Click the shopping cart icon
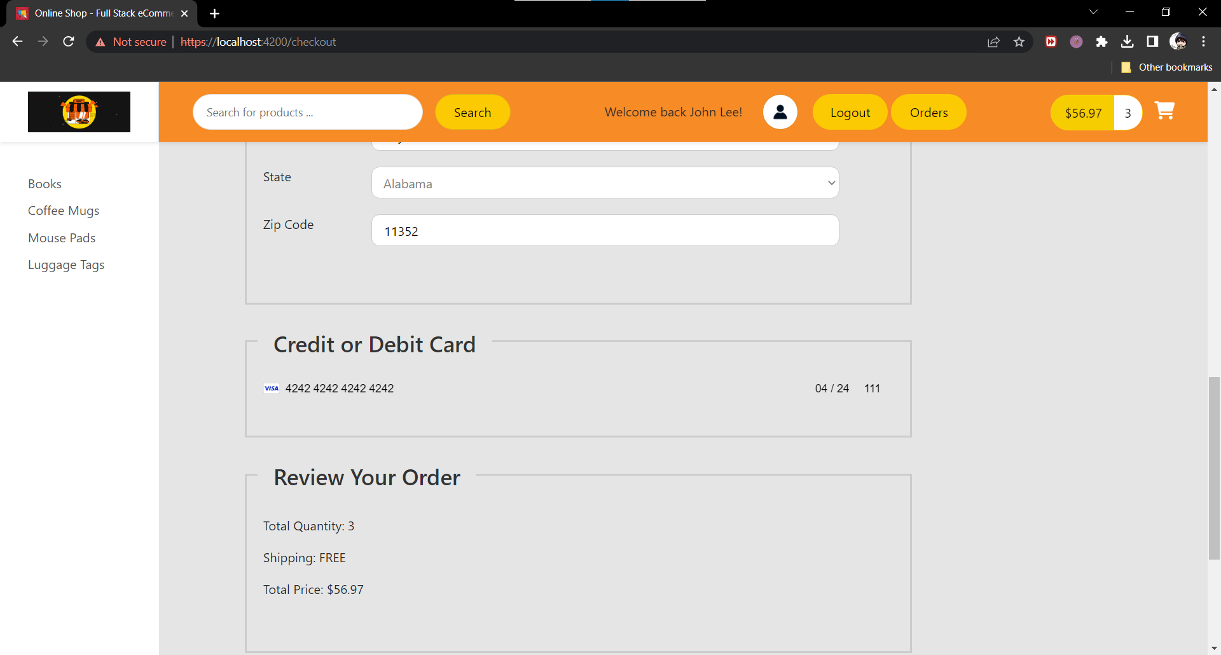 click(x=1164, y=111)
